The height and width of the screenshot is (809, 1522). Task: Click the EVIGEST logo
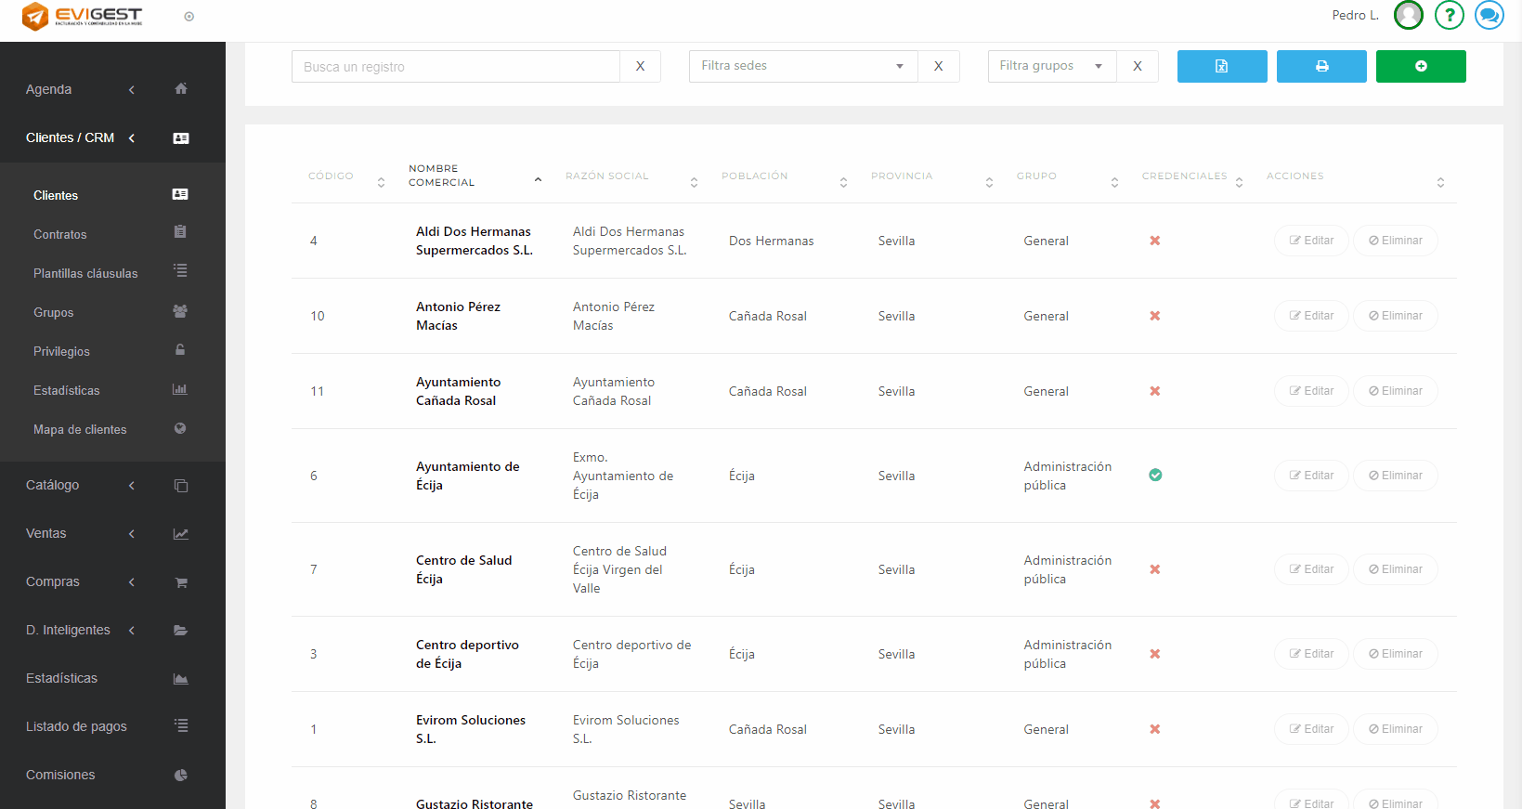tap(83, 16)
